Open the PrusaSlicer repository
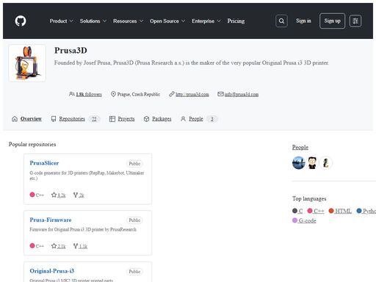 pos(44,163)
